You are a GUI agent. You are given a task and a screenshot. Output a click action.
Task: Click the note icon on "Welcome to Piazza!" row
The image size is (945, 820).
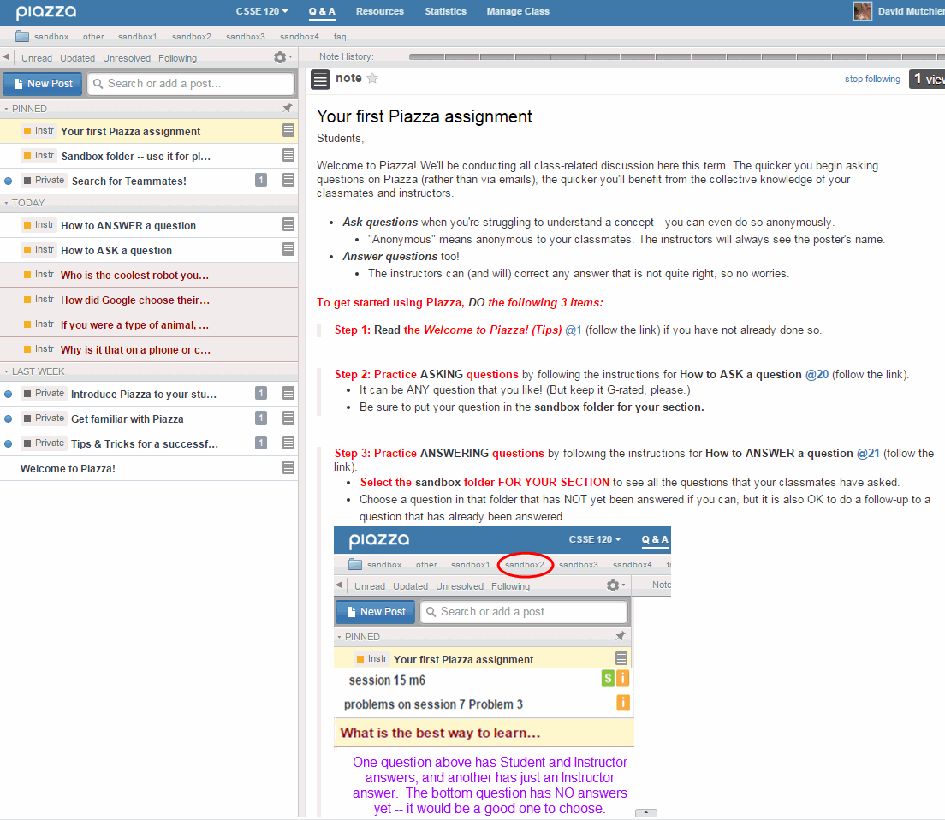click(288, 467)
